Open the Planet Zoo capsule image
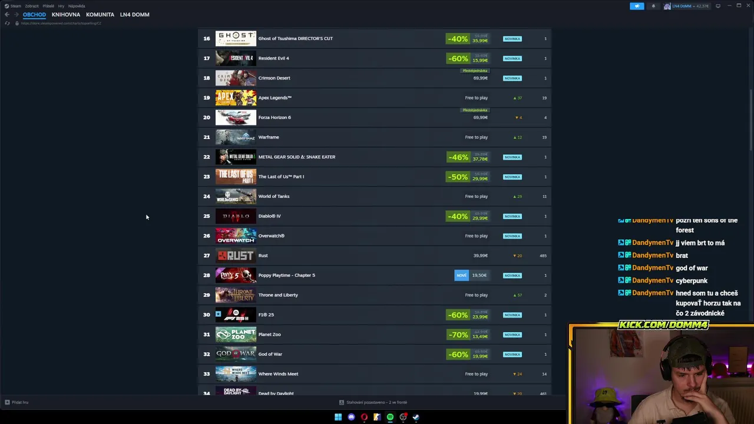This screenshot has height=424, width=754. [236, 334]
